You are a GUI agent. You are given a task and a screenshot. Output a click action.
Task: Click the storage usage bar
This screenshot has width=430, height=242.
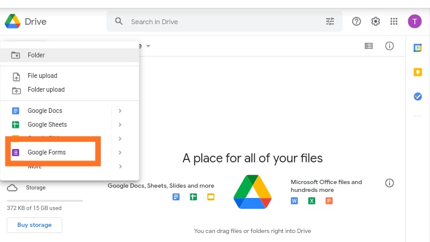[x=45, y=200]
